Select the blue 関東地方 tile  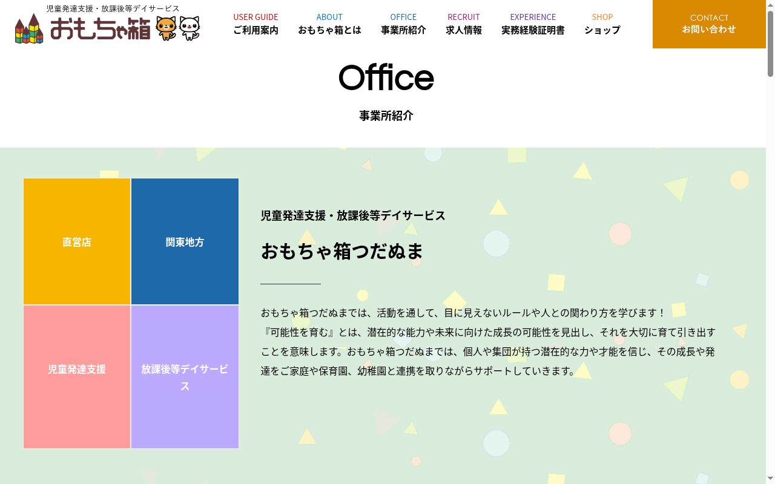point(185,241)
